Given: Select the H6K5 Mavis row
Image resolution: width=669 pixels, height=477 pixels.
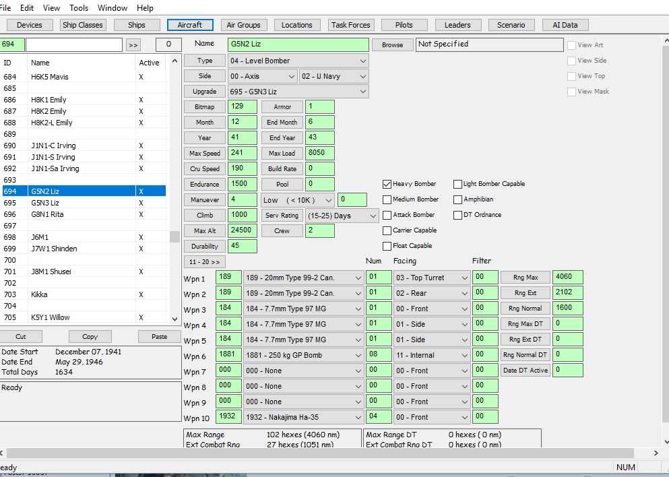Looking at the screenshot, I should click(84, 77).
